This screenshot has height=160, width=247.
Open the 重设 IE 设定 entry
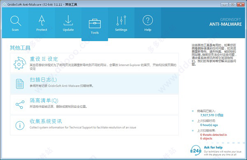[94, 63]
